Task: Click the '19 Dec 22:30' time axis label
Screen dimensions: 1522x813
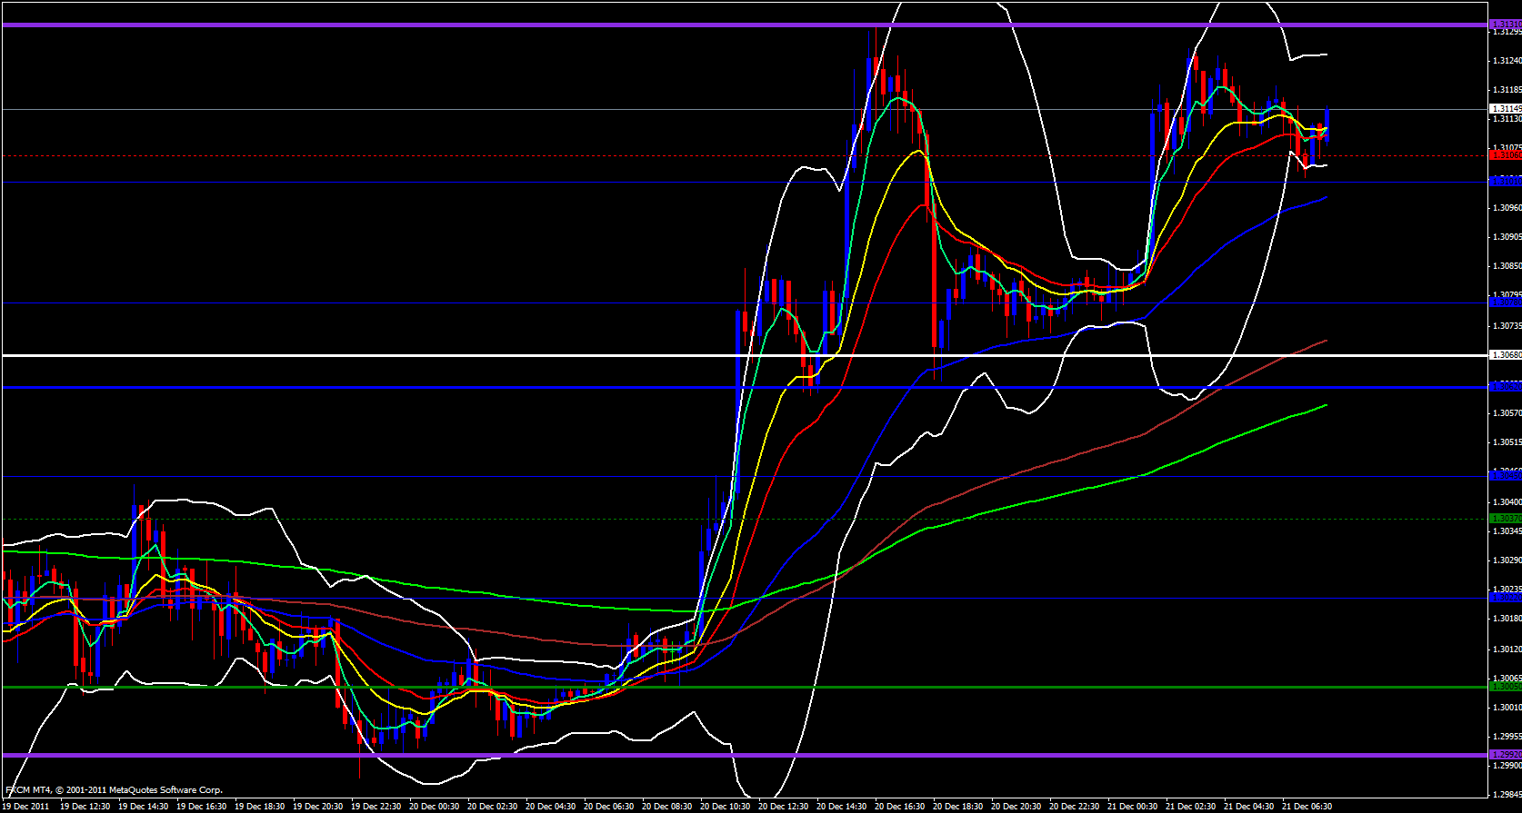Action: (375, 807)
